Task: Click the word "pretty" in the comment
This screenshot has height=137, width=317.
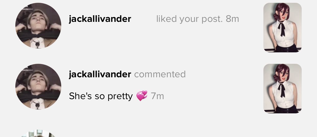Action: click(x=120, y=97)
